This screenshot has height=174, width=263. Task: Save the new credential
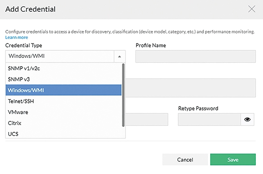click(x=233, y=159)
